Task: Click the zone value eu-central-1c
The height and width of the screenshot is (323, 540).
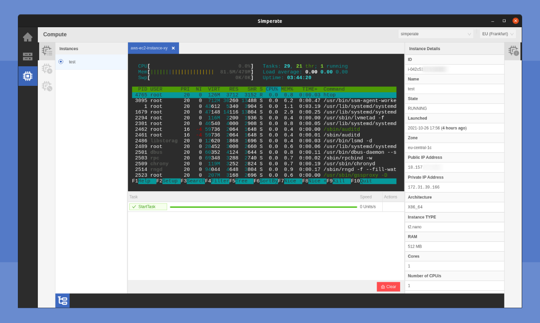Action: pos(420,147)
